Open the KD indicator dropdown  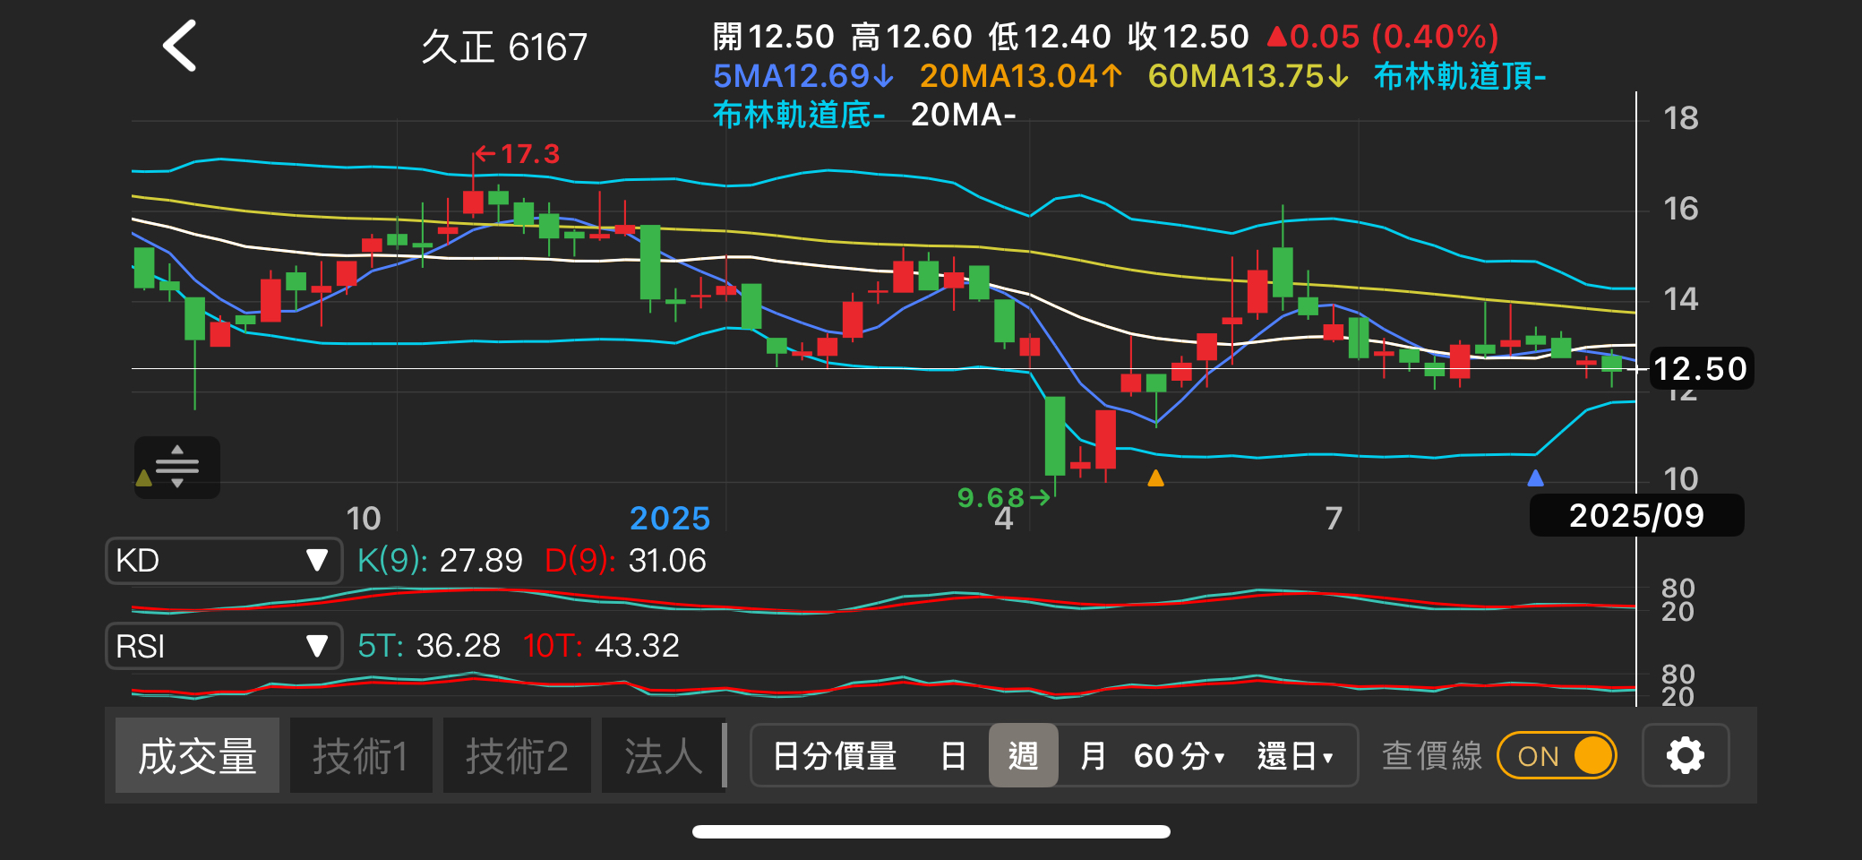(224, 561)
